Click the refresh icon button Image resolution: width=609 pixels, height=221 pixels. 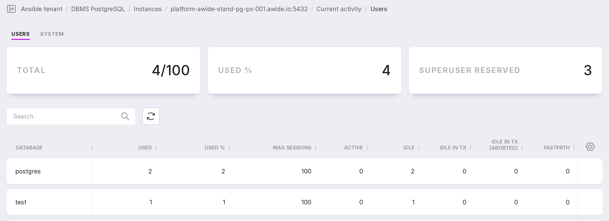pos(151,116)
